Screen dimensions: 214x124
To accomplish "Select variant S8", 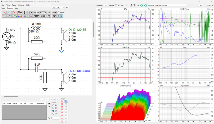I will [x=62, y=121].
